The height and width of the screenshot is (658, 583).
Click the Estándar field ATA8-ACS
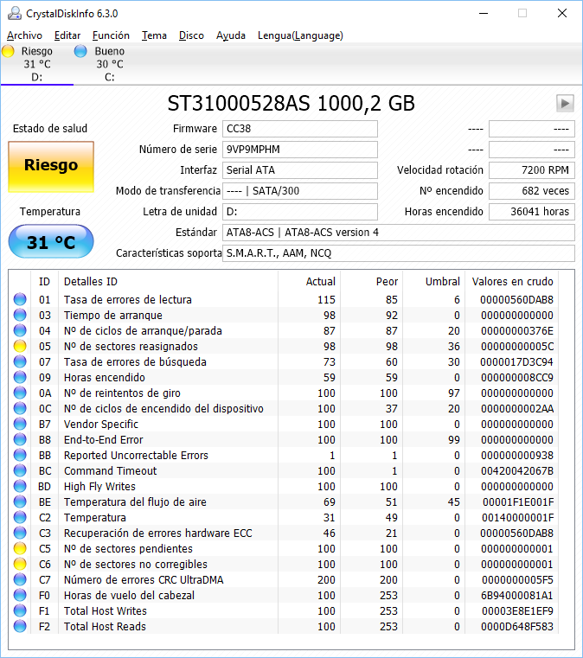coord(398,233)
